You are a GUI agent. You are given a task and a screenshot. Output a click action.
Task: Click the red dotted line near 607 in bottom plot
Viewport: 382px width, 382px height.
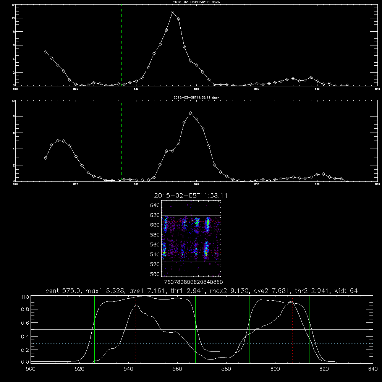(x=293, y=329)
